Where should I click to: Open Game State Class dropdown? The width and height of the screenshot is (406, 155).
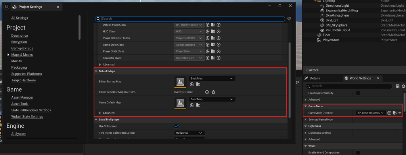189,45
